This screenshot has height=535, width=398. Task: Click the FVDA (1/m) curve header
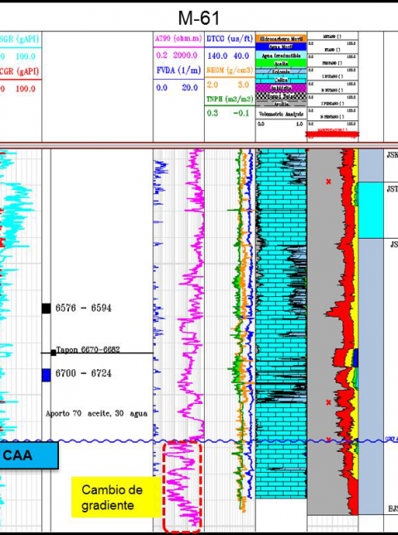pos(178,71)
